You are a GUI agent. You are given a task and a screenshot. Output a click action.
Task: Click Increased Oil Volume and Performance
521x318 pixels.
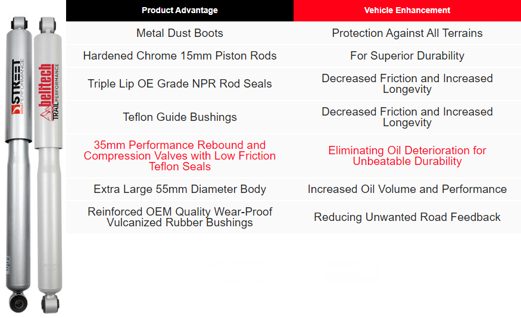click(x=407, y=189)
